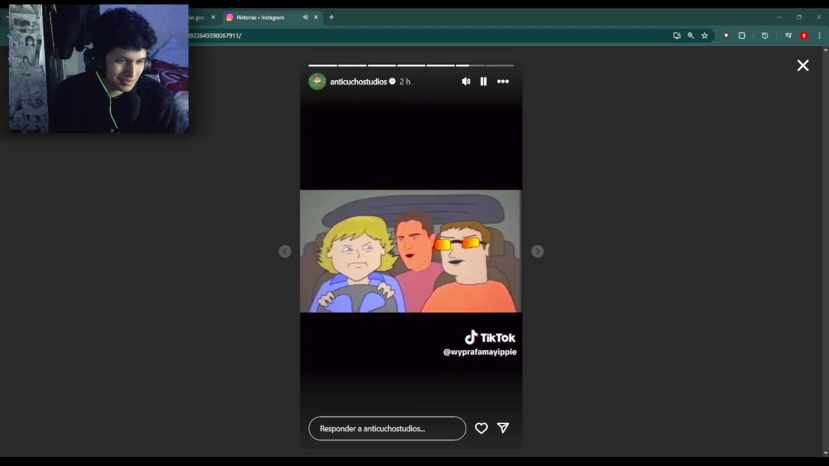829x466 pixels.
Task: Jump to the last story progress segment
Action: point(499,65)
